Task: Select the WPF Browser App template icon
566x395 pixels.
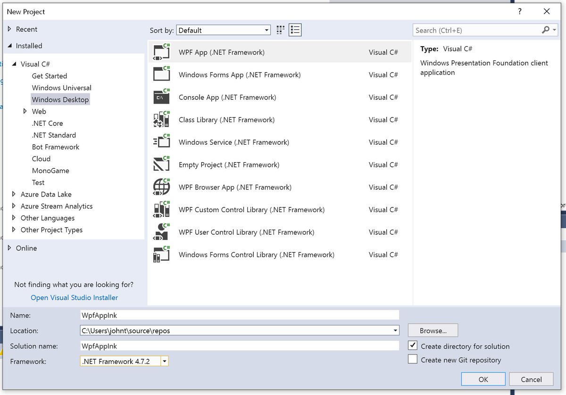Action: tap(162, 187)
